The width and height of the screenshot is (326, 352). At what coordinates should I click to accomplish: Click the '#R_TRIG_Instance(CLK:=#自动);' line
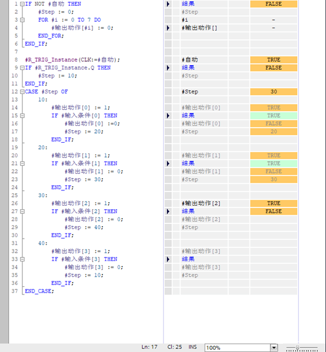pos(72,60)
